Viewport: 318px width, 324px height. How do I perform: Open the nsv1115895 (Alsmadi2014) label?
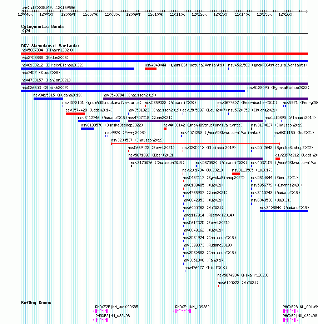coord(290,118)
